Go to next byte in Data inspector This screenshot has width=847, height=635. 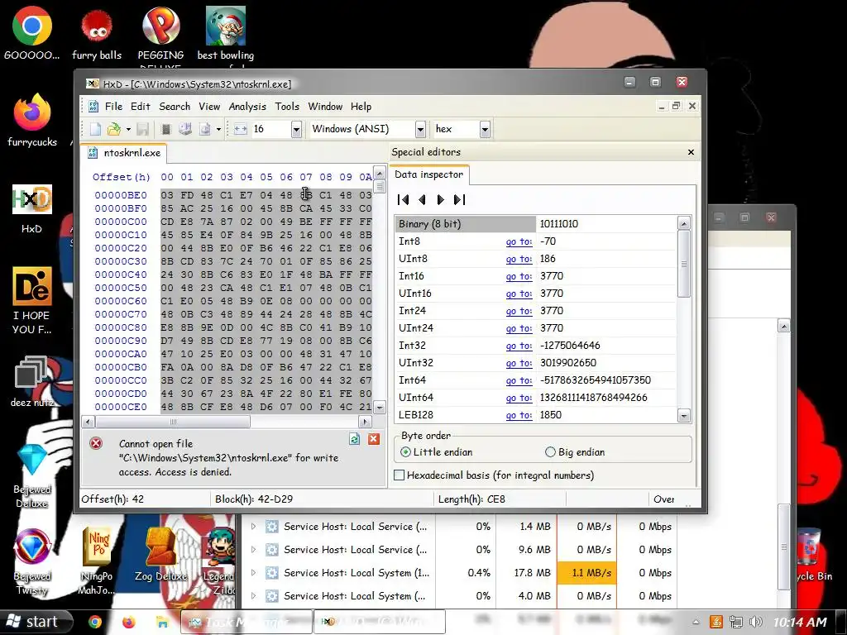pos(440,200)
